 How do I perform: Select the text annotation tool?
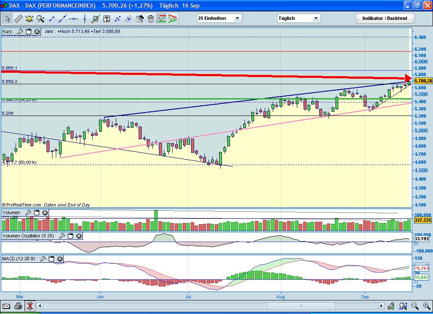pyautogui.click(x=107, y=19)
